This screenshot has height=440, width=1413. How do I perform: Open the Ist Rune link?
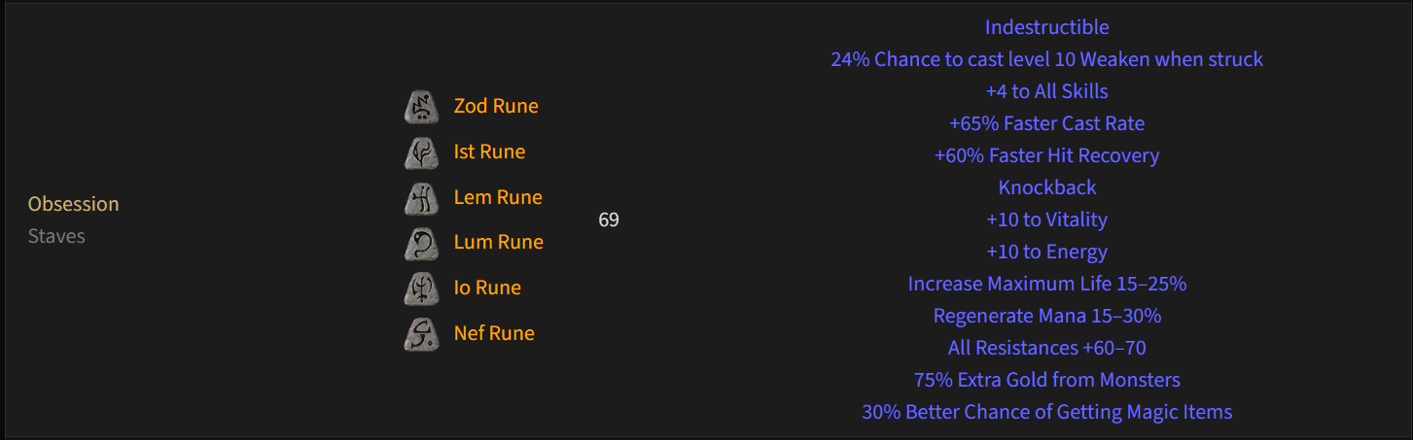489,152
